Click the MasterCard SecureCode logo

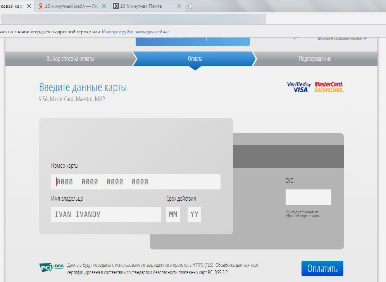pyautogui.click(x=329, y=87)
